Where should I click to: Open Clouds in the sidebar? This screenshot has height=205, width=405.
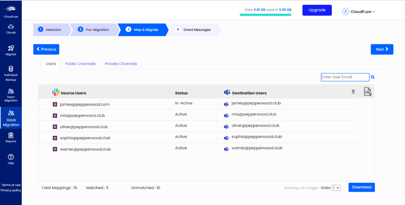click(x=11, y=29)
